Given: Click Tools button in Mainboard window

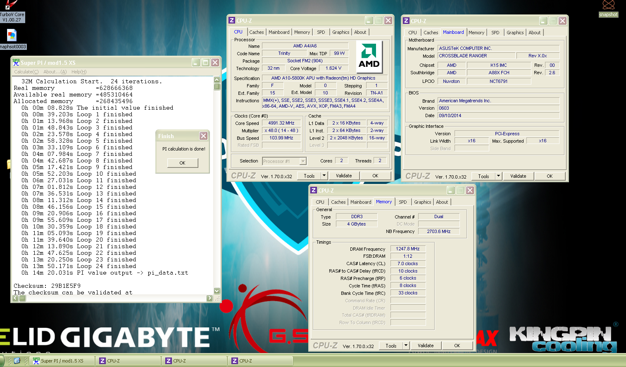Looking at the screenshot, I should 483,176.
